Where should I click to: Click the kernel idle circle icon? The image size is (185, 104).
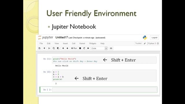pos(158,44)
